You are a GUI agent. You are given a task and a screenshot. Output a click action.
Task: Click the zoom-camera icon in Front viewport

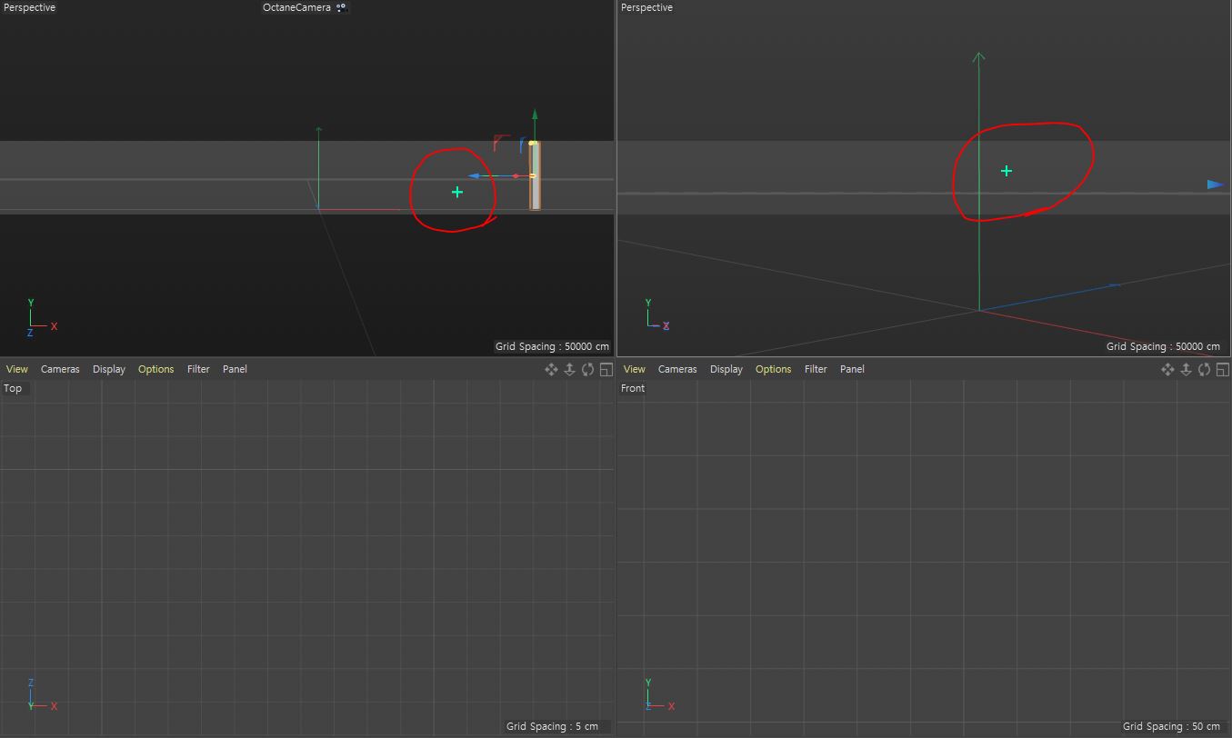coord(1186,369)
